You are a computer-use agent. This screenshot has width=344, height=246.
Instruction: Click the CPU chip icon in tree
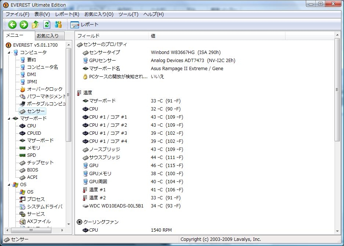tap(22, 126)
